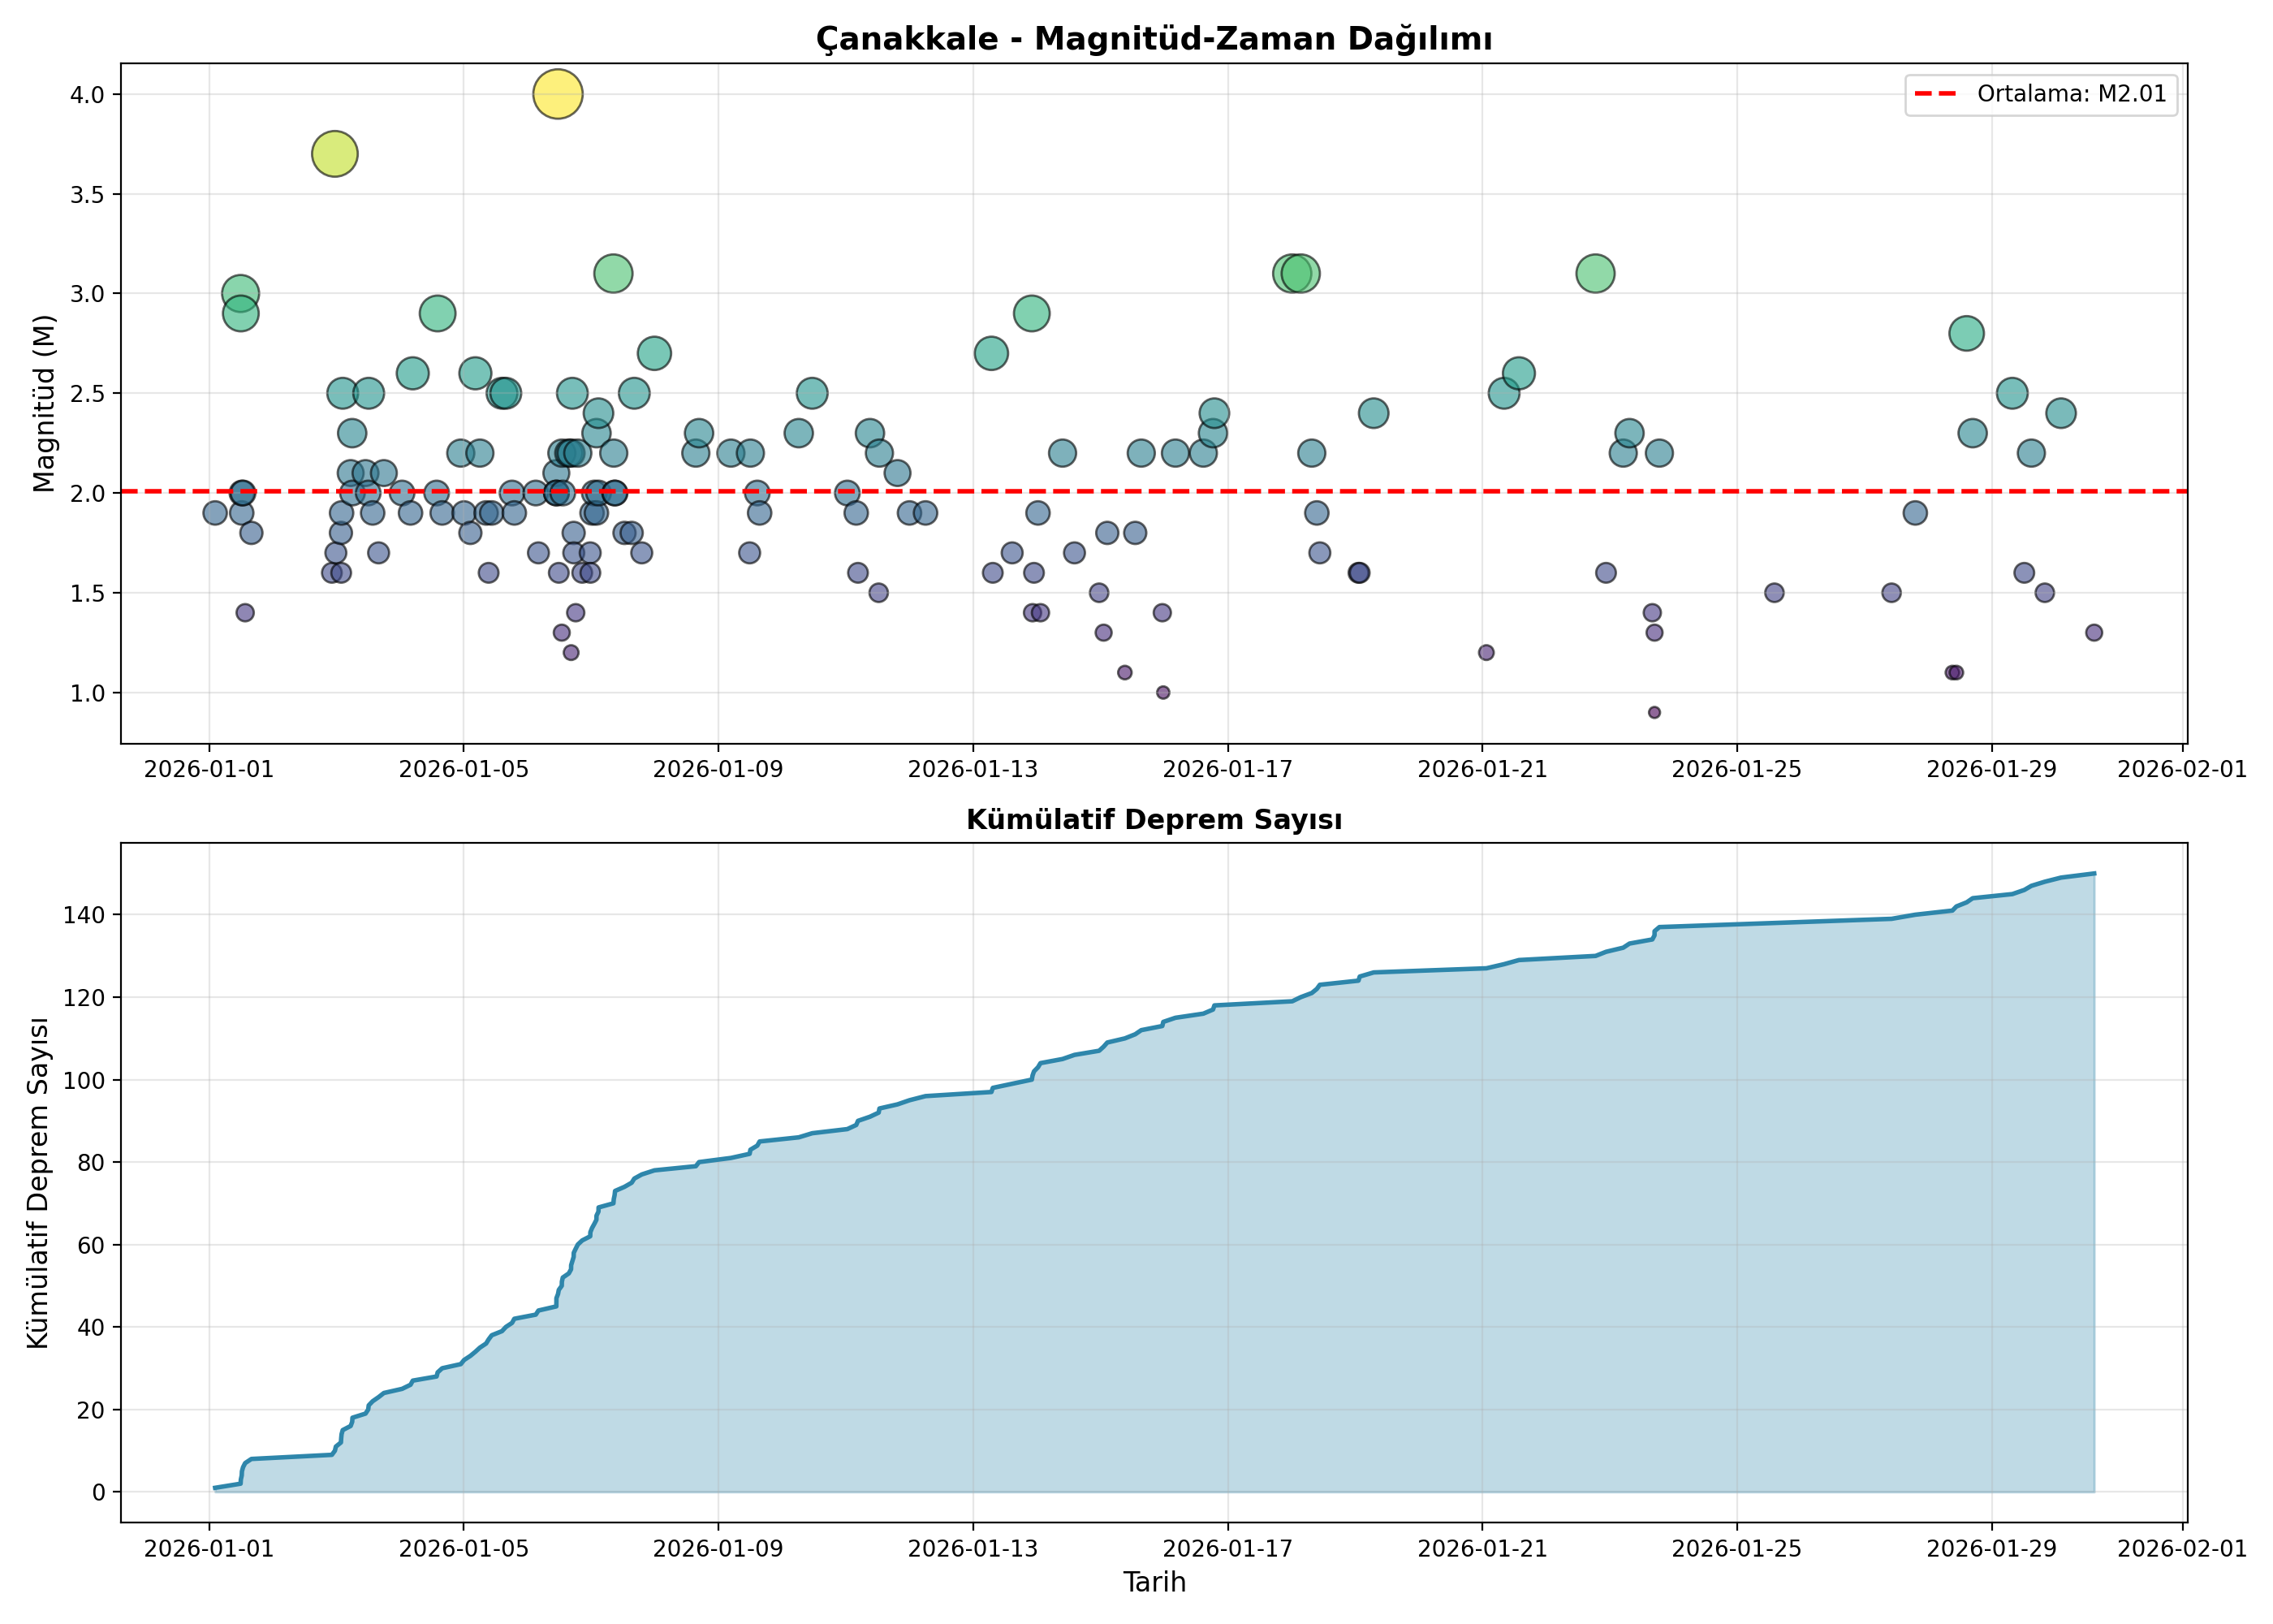Select the "Ortalama: M2.01" legend label

[2071, 94]
